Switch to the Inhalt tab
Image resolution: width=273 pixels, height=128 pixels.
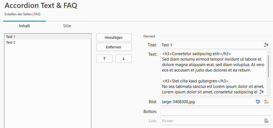[x=24, y=26]
